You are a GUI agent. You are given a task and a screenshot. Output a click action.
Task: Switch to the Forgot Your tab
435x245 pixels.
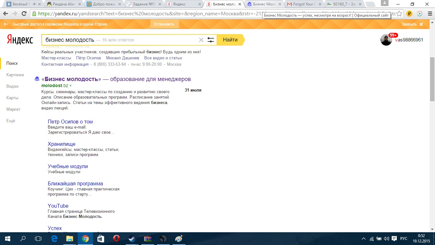pyautogui.click(x=303, y=4)
